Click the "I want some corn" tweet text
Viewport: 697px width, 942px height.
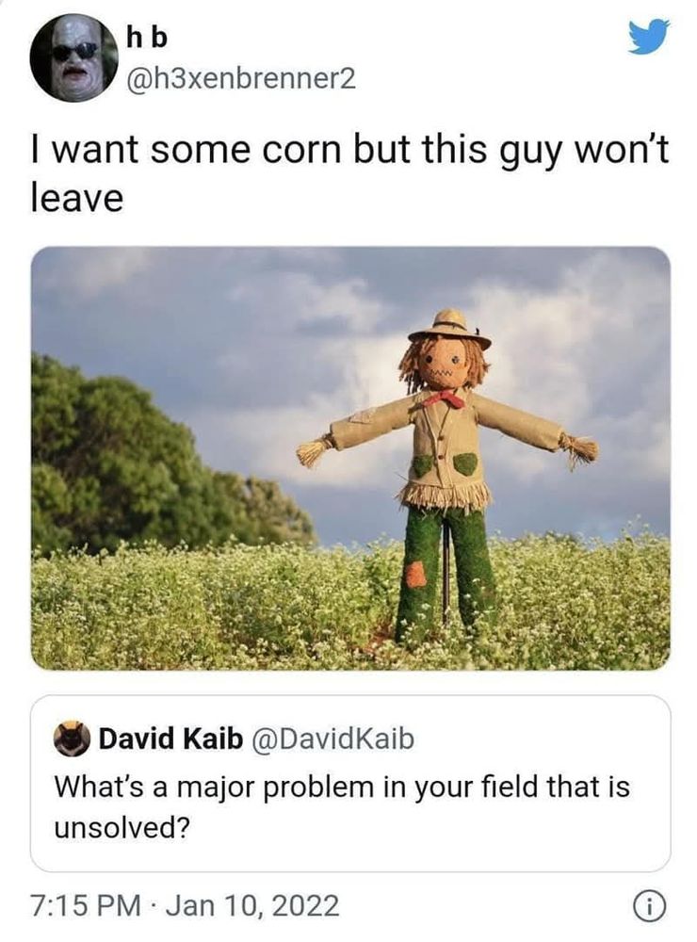[350, 173]
